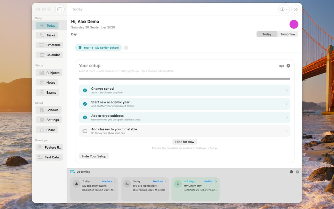
Task: Click the Hide Your Setup button
Action: coord(94,156)
